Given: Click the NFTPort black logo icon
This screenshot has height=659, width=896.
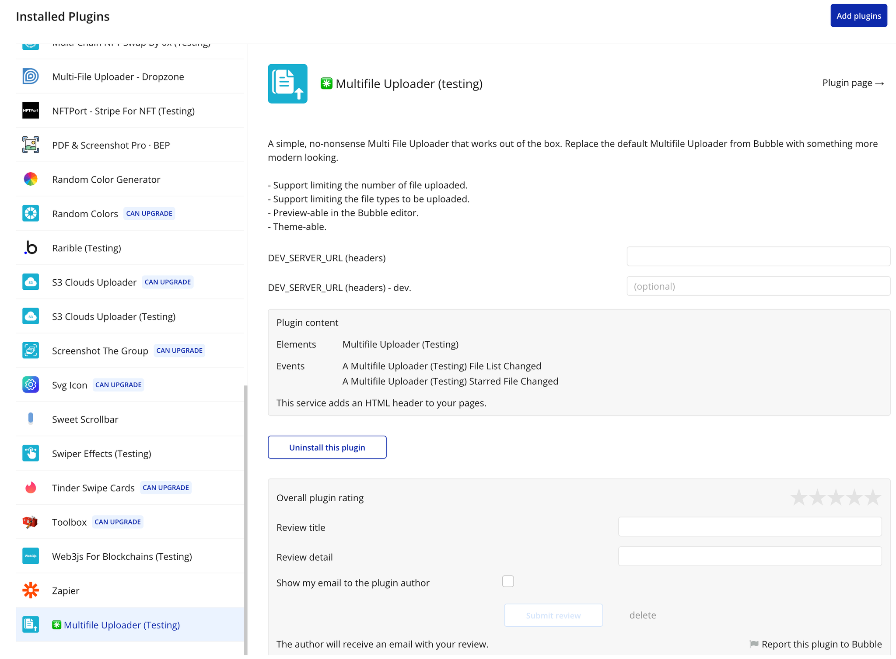Looking at the screenshot, I should (31, 111).
